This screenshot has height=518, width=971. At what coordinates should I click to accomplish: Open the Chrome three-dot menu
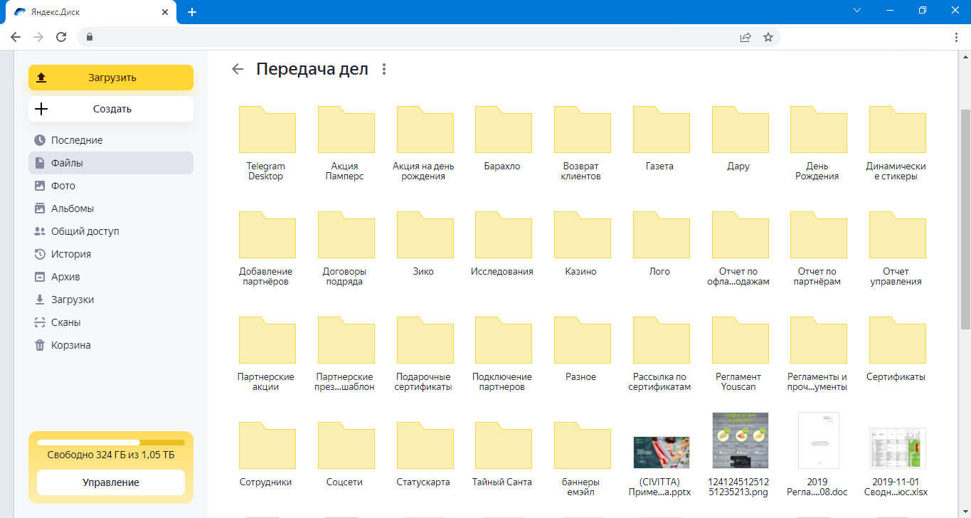click(956, 37)
